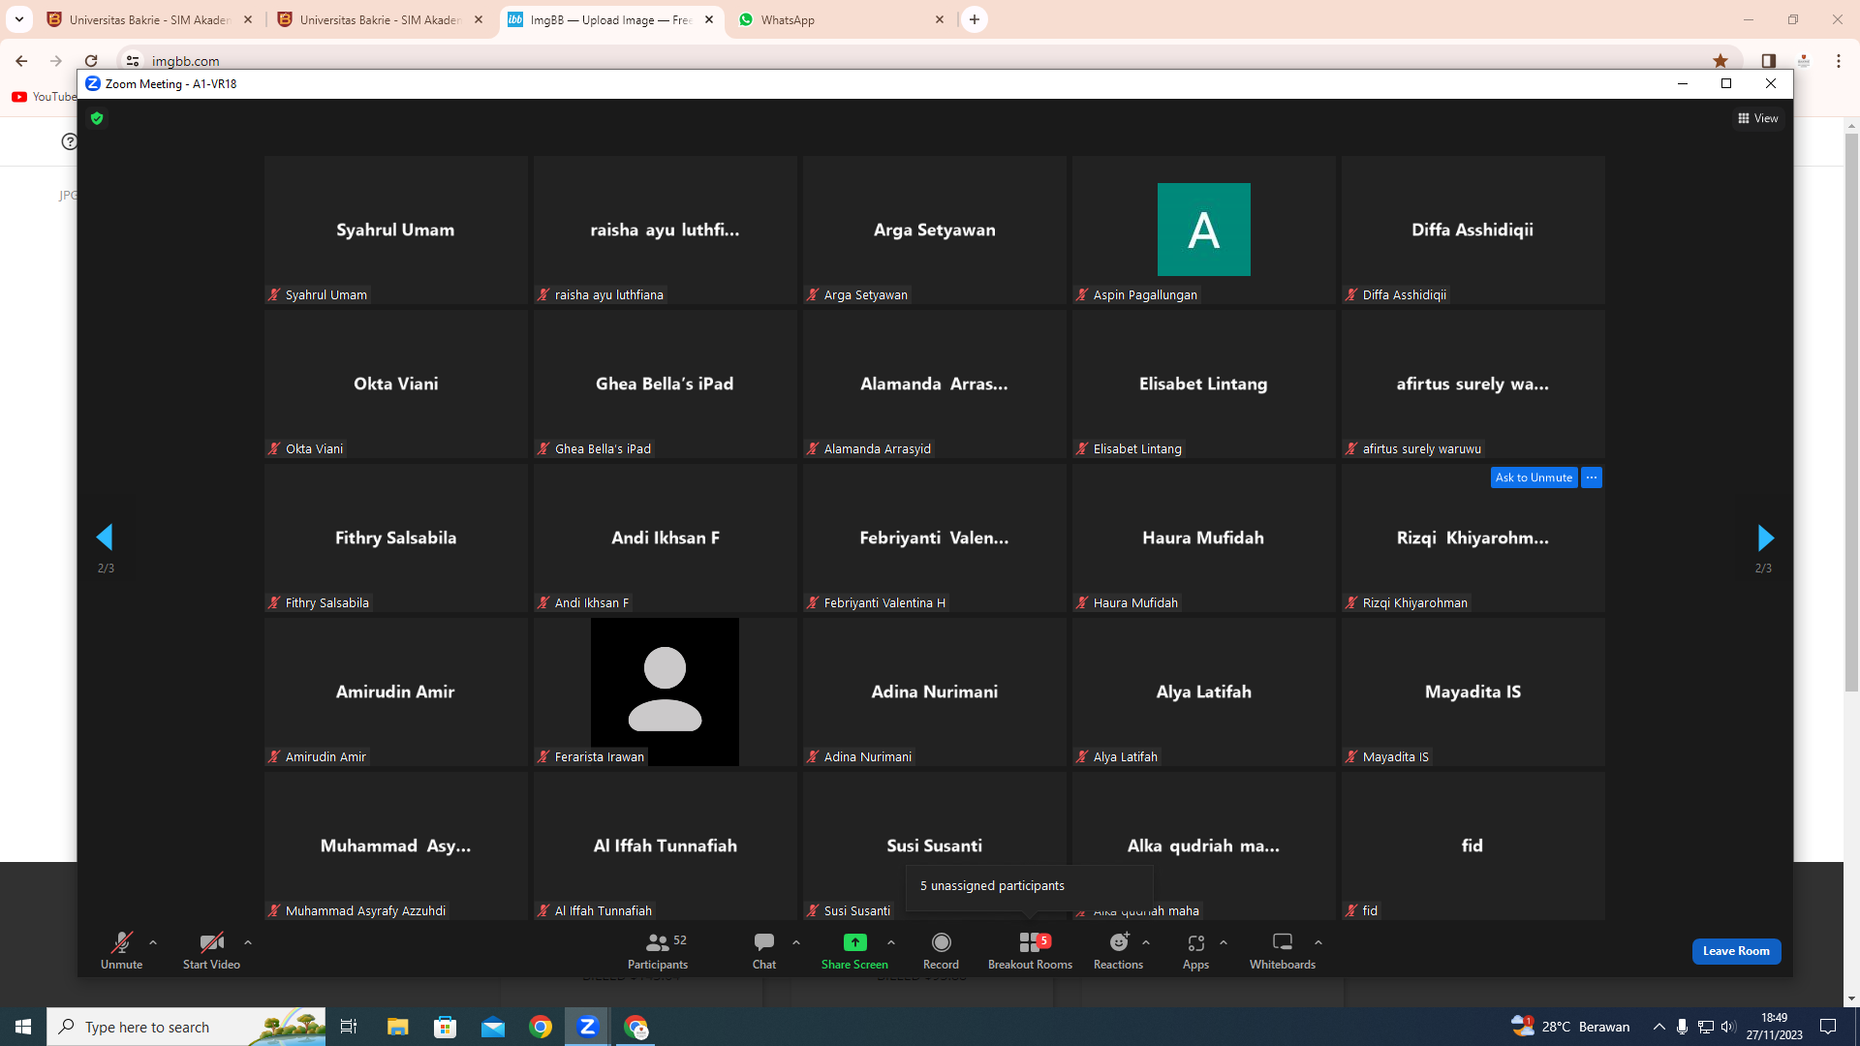Image resolution: width=1860 pixels, height=1046 pixels.
Task: Open the weather widget showing 28°C Berawan
Action: point(1570,1027)
